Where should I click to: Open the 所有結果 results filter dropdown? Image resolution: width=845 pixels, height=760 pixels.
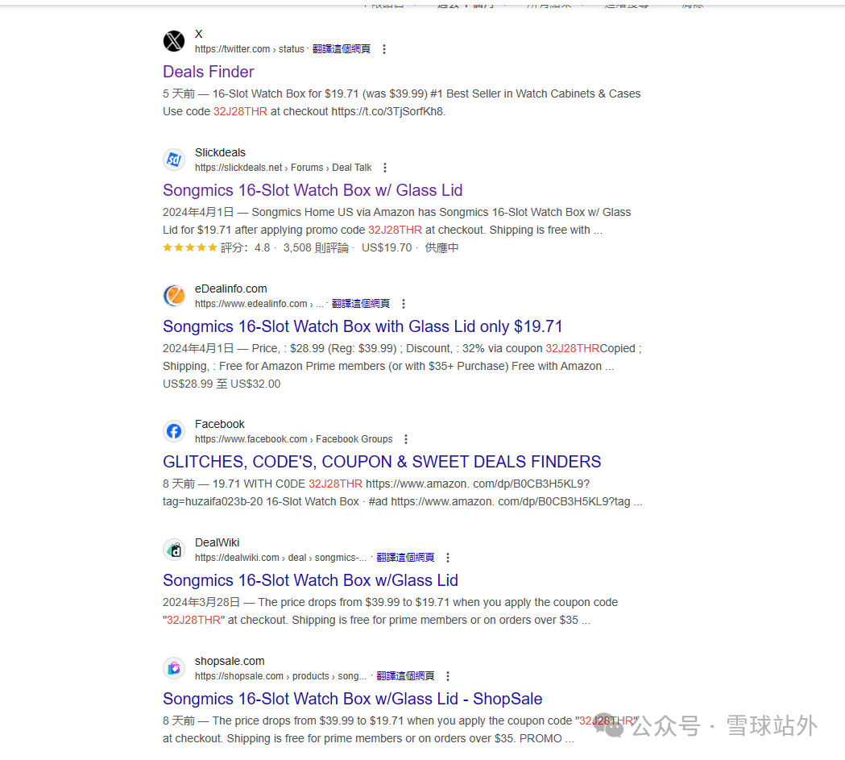pos(552,3)
